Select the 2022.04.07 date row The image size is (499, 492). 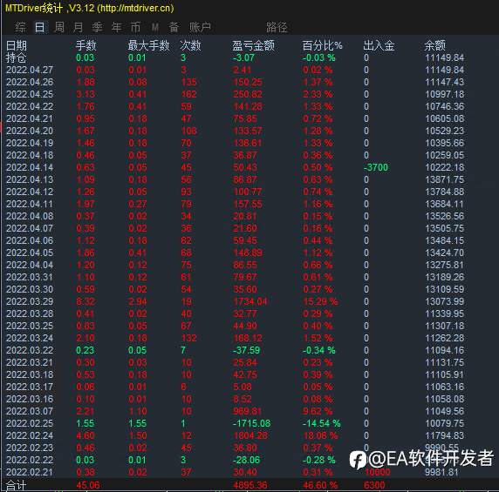[x=235, y=228]
